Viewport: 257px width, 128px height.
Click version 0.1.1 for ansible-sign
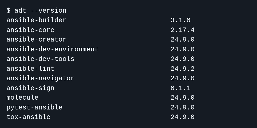pos(180,88)
